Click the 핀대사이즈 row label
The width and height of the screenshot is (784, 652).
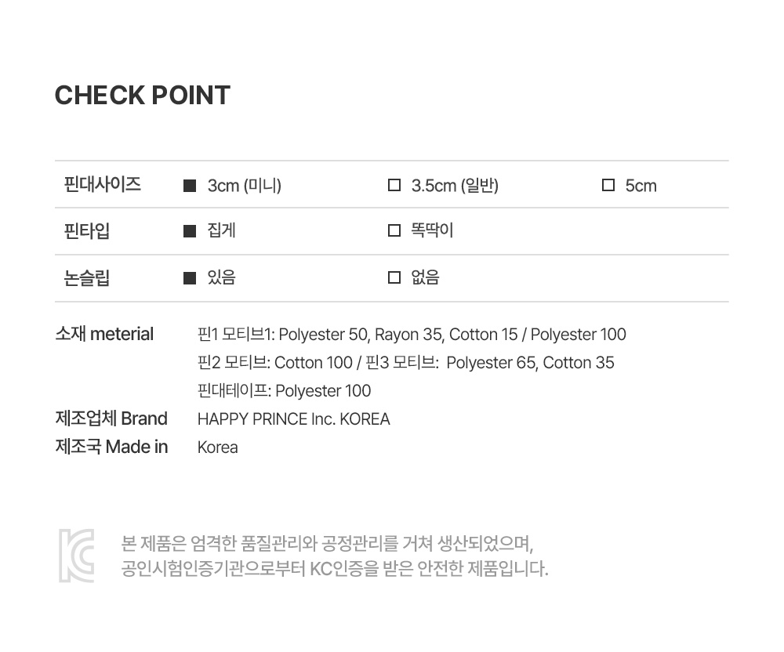click(103, 185)
